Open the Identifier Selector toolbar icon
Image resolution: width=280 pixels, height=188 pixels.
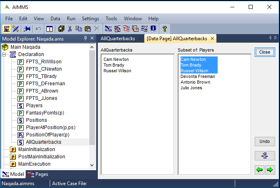point(117,29)
